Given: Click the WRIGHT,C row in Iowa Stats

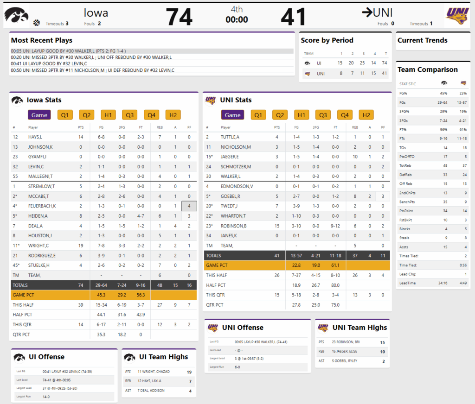Looking at the screenshot, I should click(104, 246).
